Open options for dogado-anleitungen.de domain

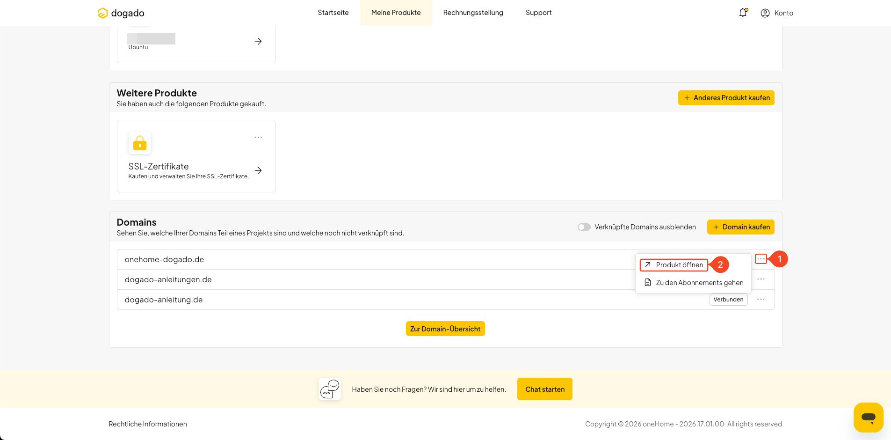(x=761, y=279)
